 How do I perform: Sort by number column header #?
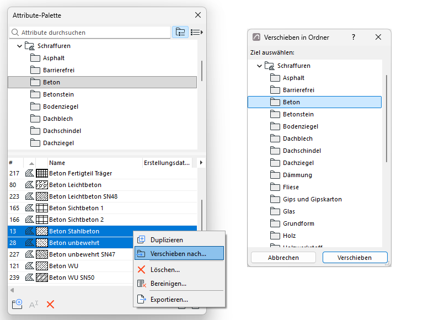tap(15, 163)
